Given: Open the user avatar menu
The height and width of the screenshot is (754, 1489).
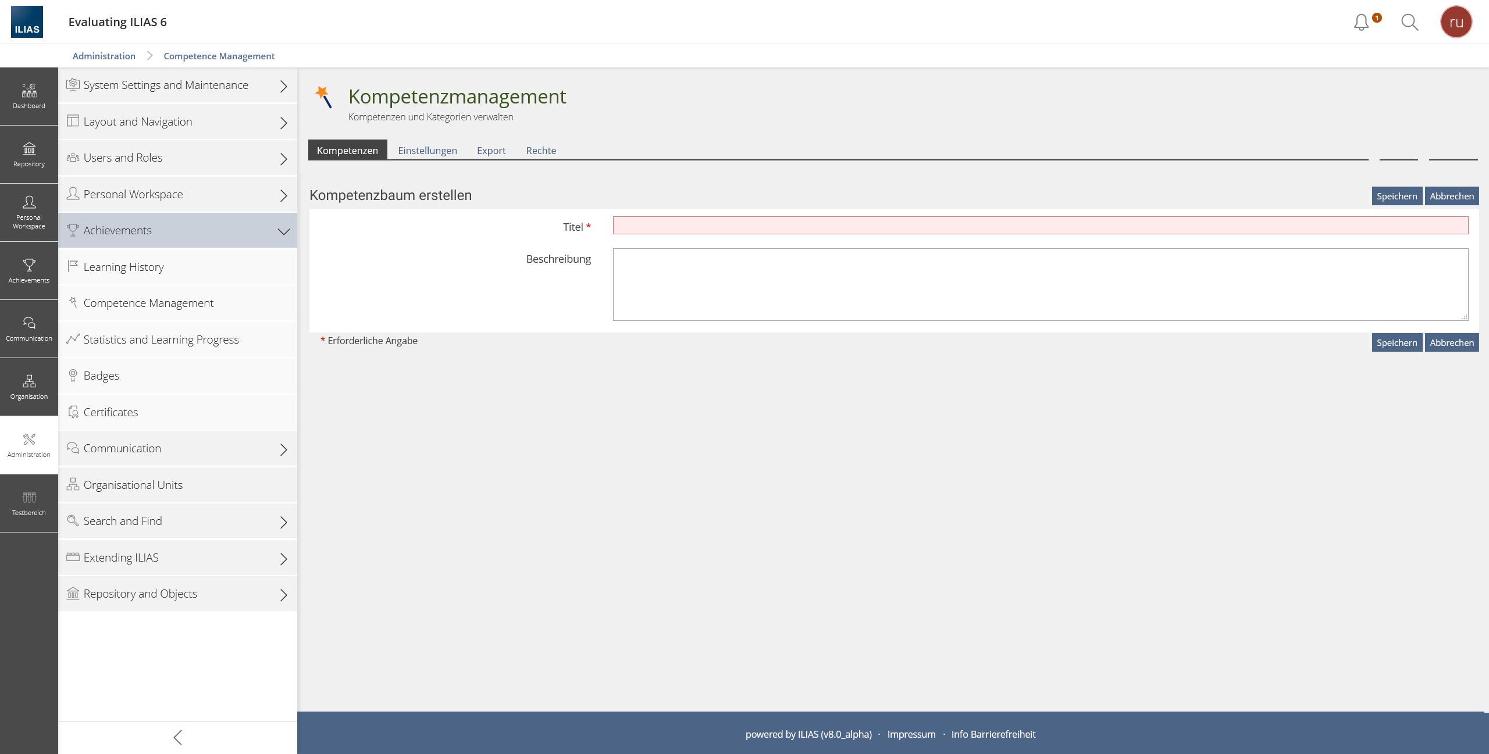Looking at the screenshot, I should point(1455,22).
